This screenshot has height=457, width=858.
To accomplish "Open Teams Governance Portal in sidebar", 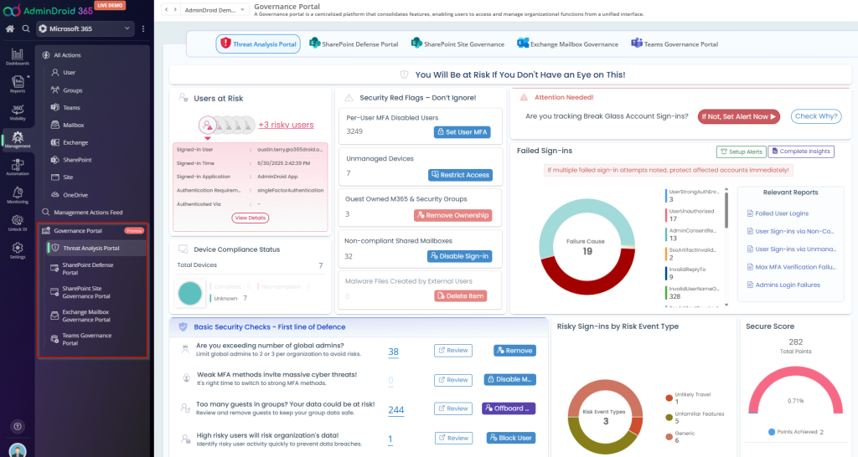I will tap(86, 339).
